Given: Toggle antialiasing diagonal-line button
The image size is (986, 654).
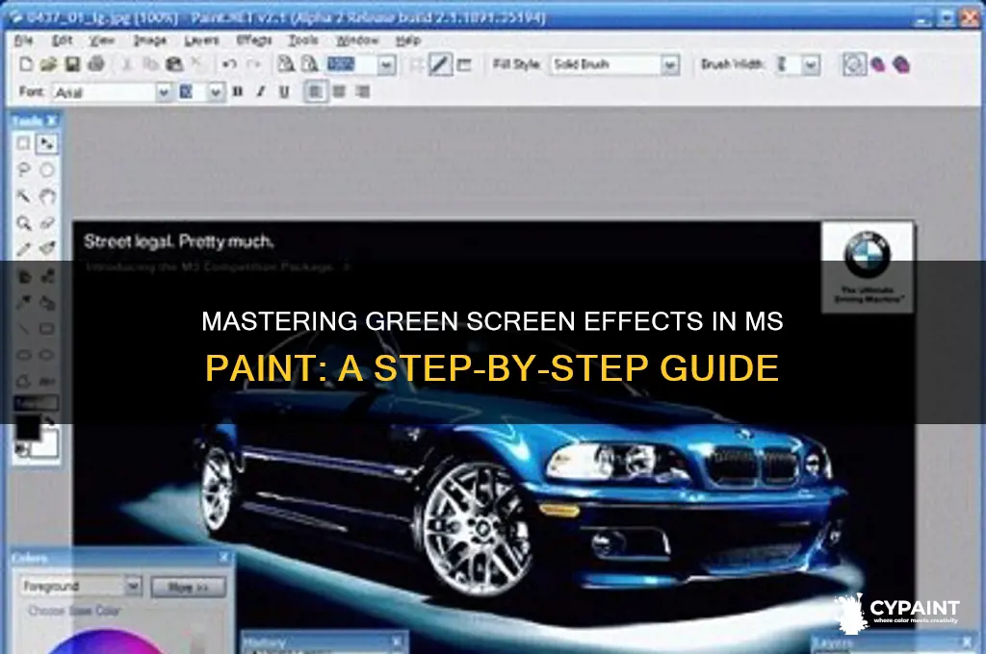Looking at the screenshot, I should tap(440, 64).
